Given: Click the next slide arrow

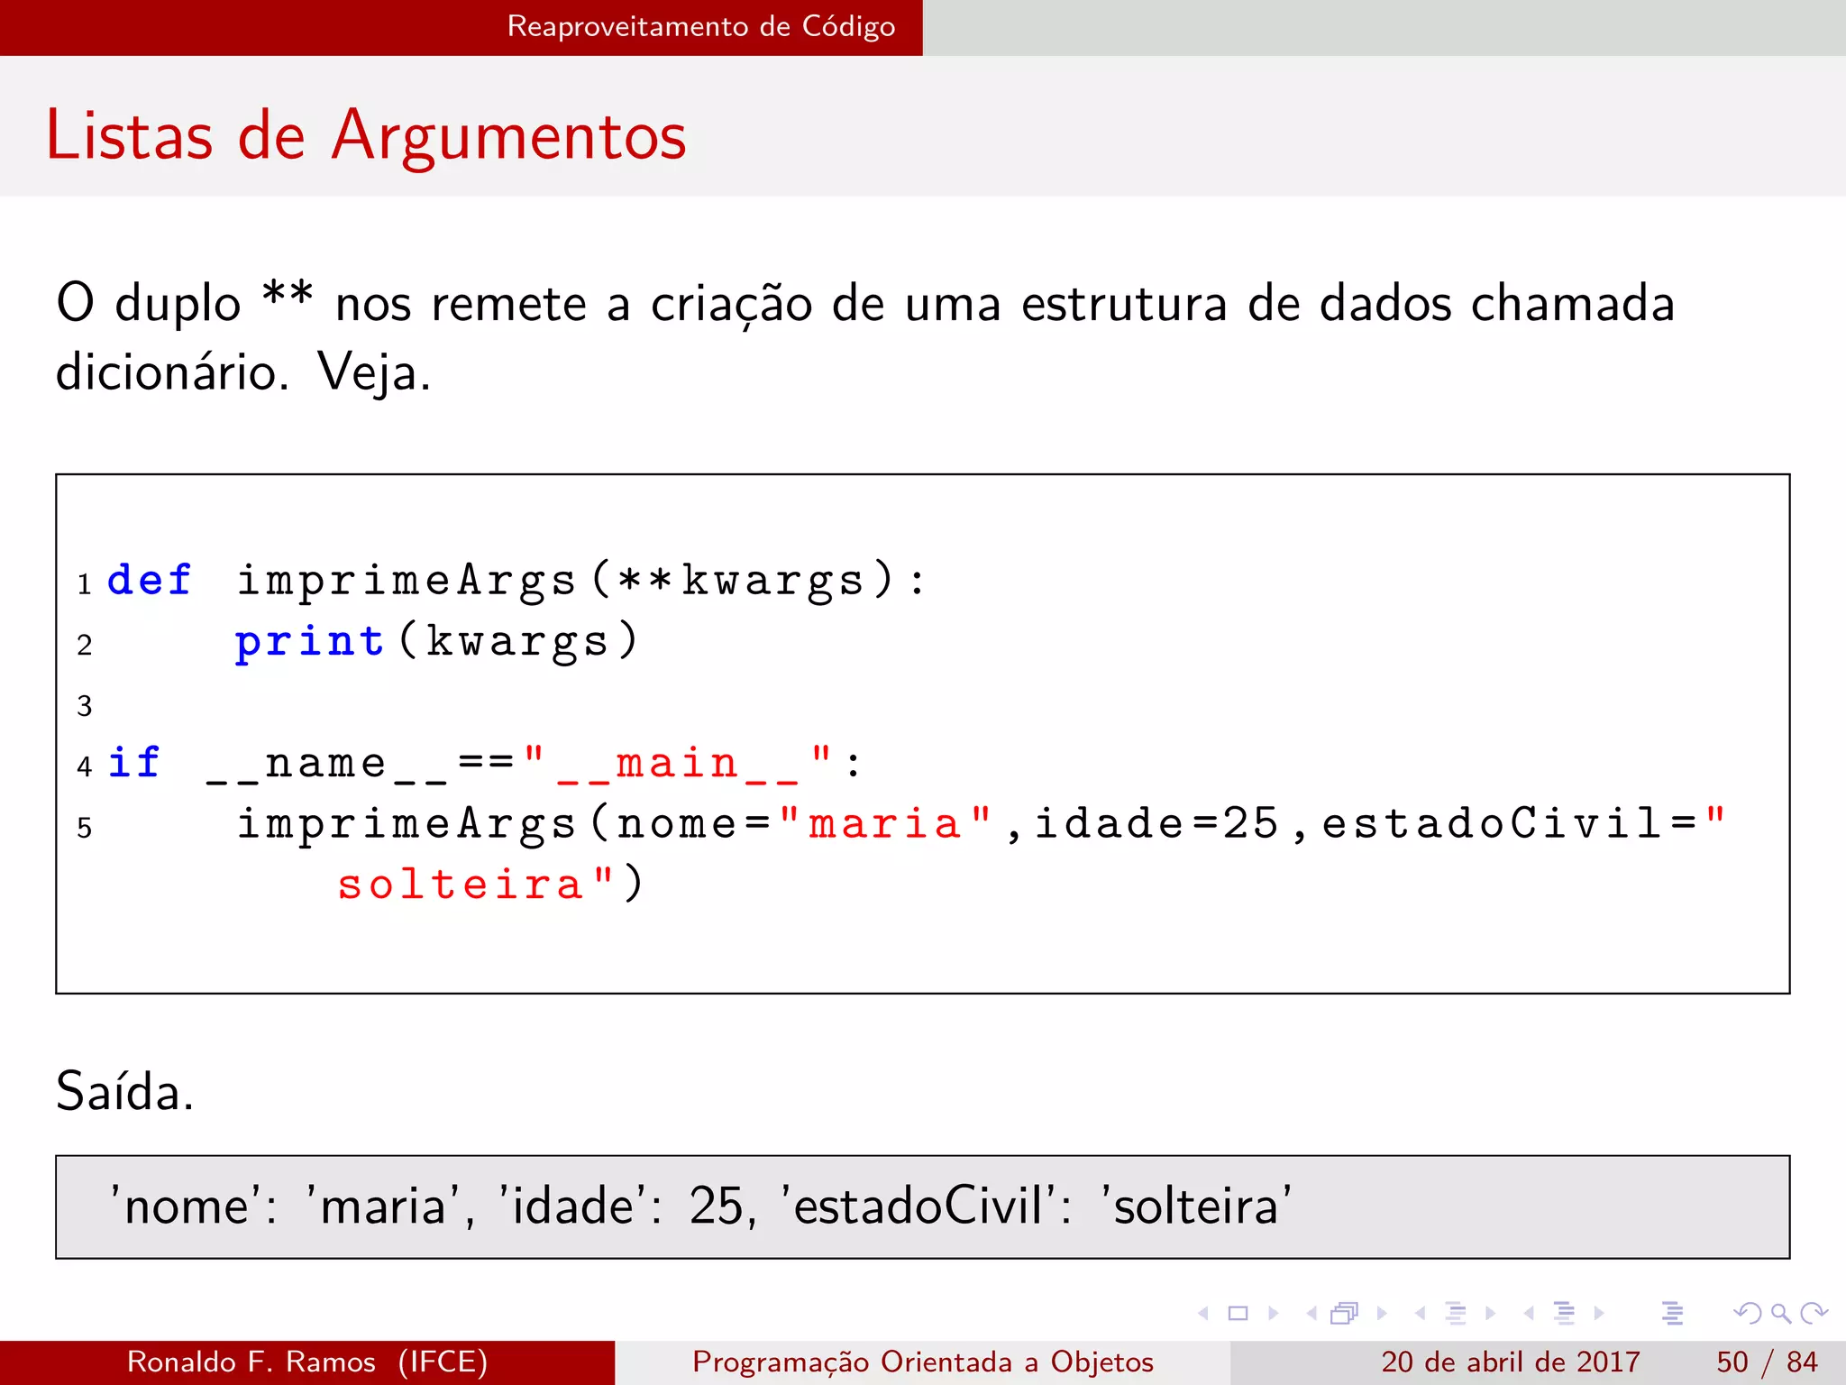Looking at the screenshot, I should (1274, 1313).
